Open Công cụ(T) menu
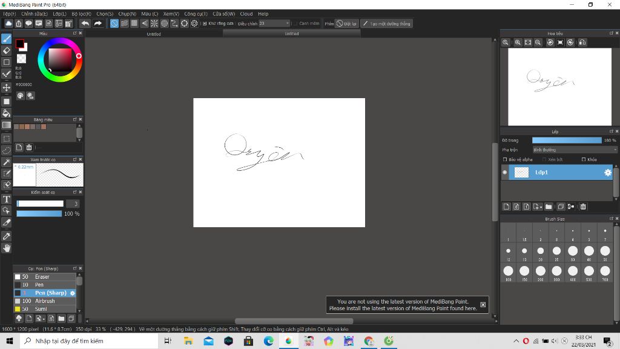This screenshot has width=620, height=349. pyautogui.click(x=196, y=14)
